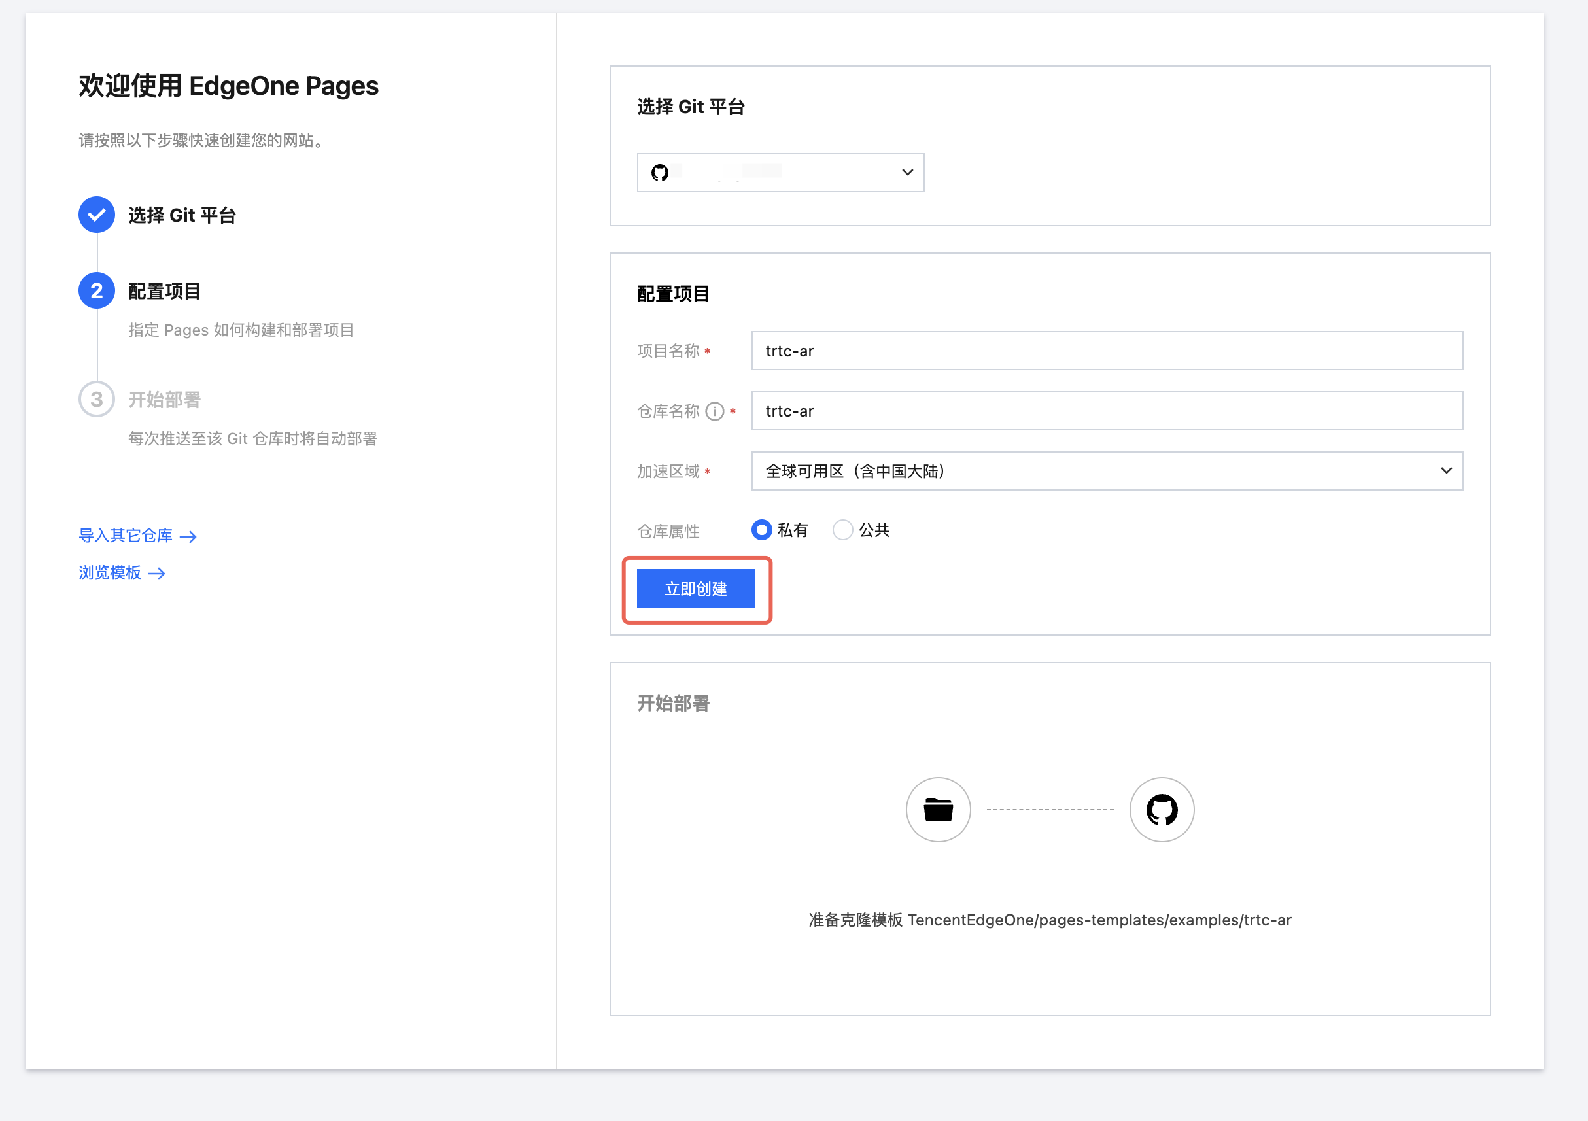Click the chevron of the Git platform dropdown

[907, 172]
